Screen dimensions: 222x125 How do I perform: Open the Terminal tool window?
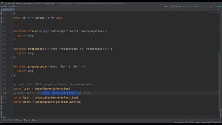click(27, 120)
